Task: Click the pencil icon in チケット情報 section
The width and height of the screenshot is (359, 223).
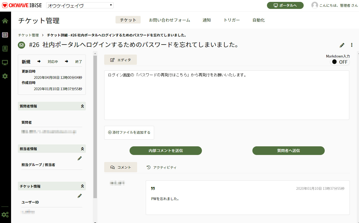Action: (80, 196)
